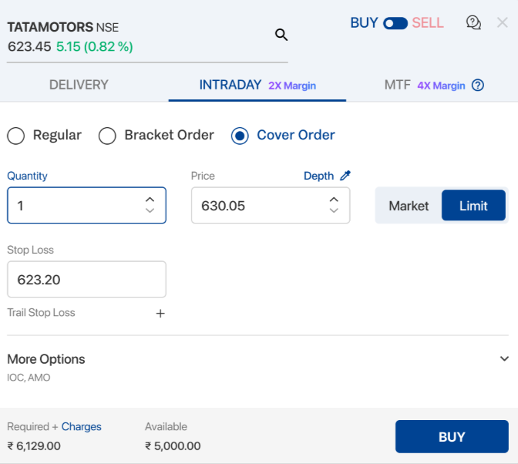The height and width of the screenshot is (464, 518).
Task: Click the 2X Margin label
Action: click(x=292, y=86)
